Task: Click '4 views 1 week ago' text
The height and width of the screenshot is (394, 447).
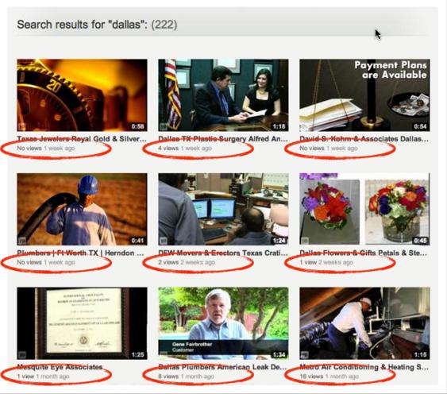Action: tap(185, 148)
